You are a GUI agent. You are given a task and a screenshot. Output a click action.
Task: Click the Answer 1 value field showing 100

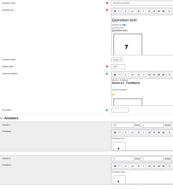pos(122,125)
